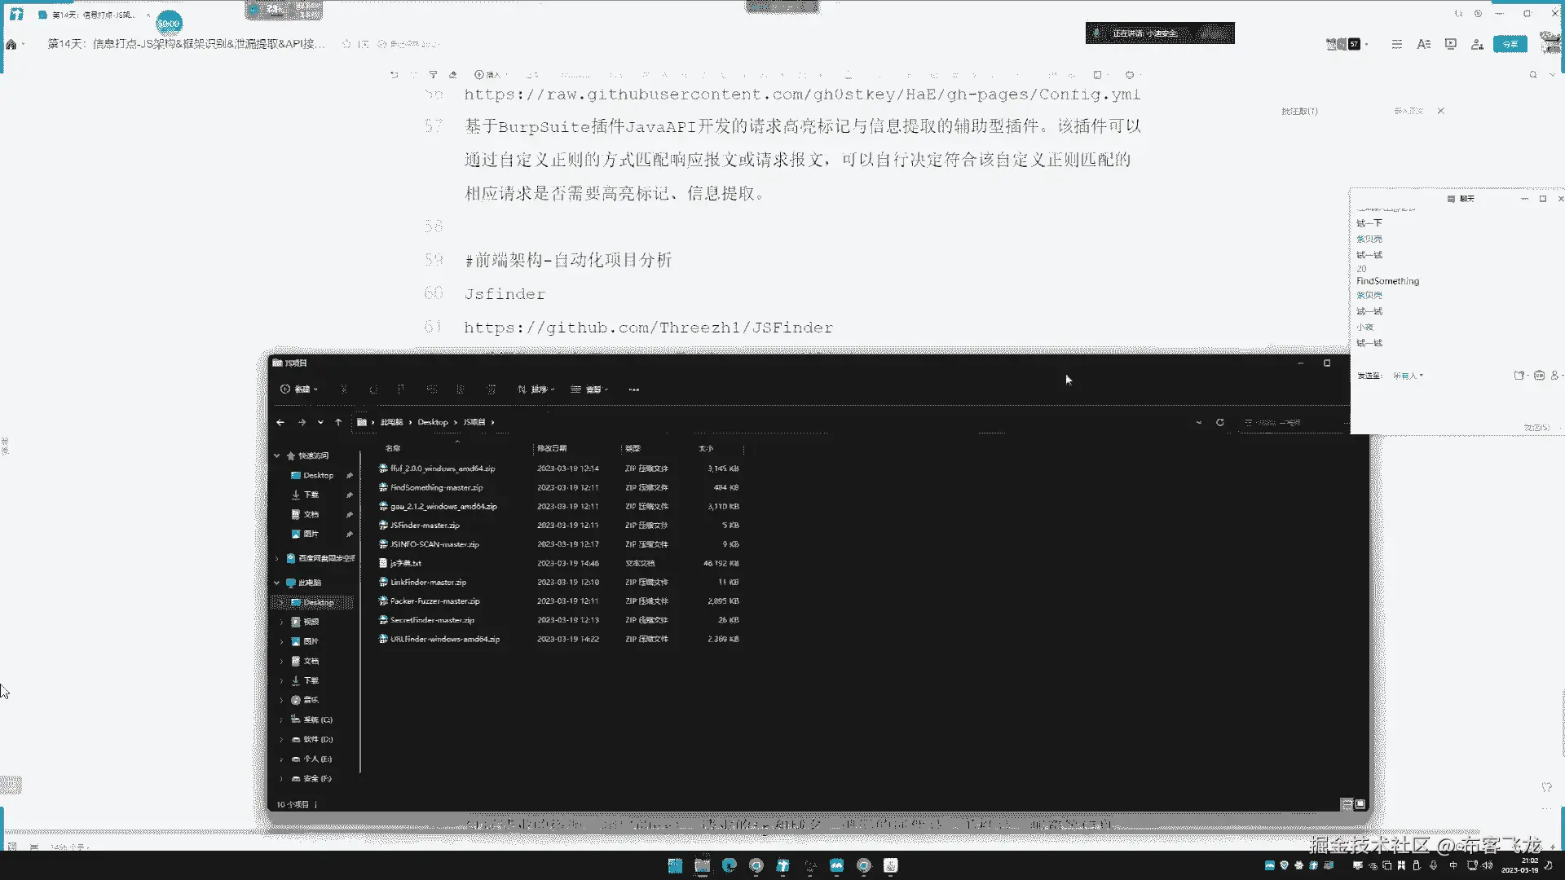The height and width of the screenshot is (880, 1565).
Task: Open the collaborator permissions icon near Share
Action: coord(1477,44)
